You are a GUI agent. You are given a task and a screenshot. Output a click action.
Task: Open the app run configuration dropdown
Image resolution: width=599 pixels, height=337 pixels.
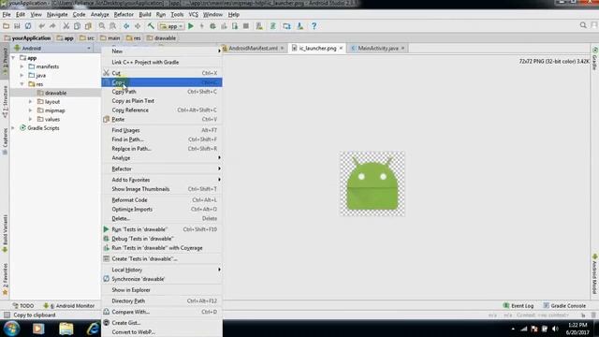(171, 26)
